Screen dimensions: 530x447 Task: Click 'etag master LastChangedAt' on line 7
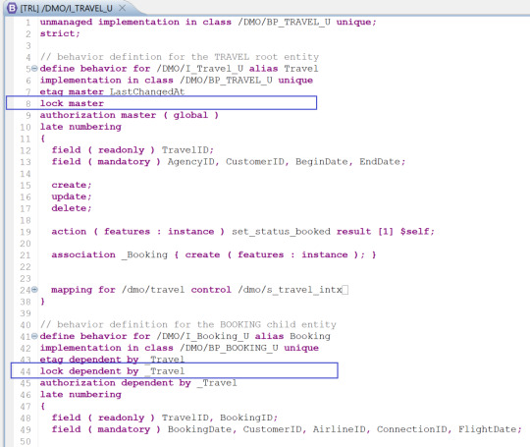[x=112, y=91]
